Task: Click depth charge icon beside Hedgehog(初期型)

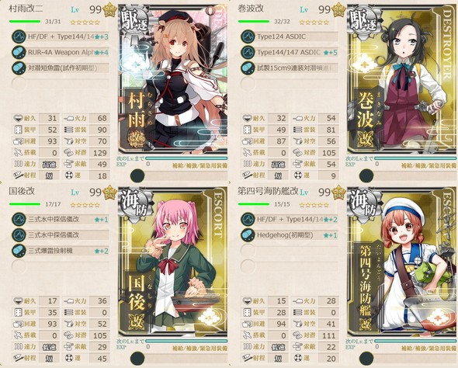Action: (248, 235)
